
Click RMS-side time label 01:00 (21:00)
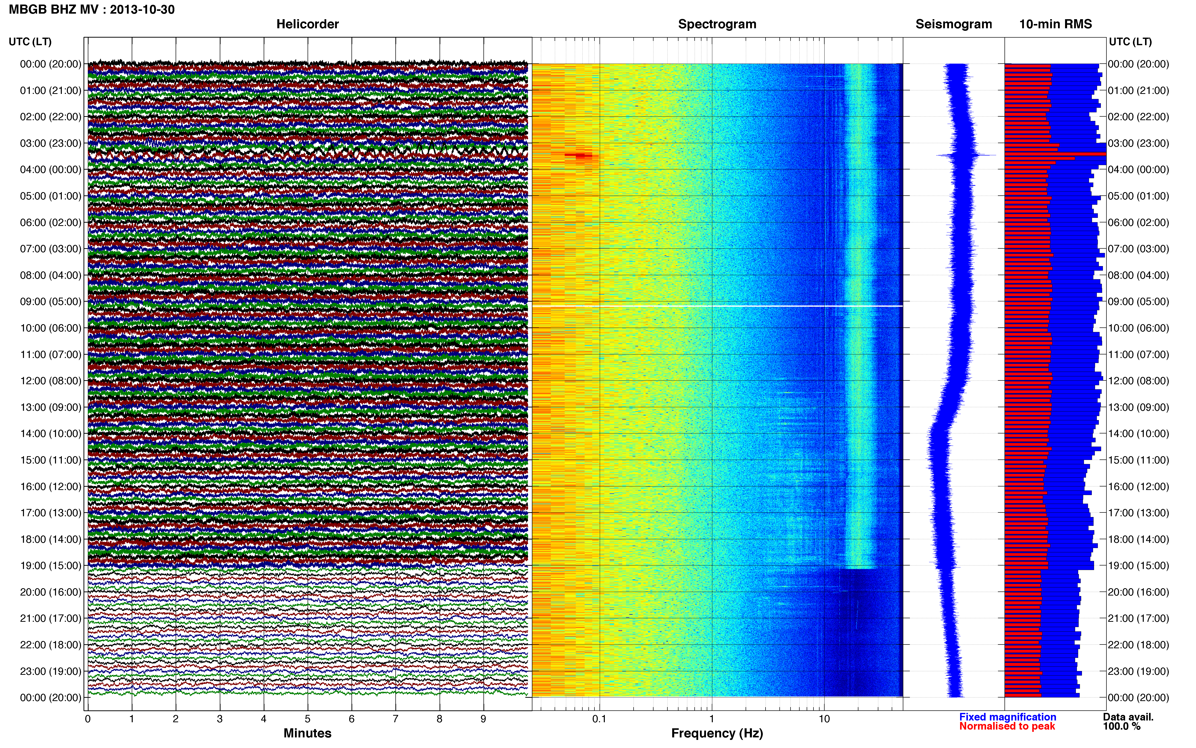1138,91
